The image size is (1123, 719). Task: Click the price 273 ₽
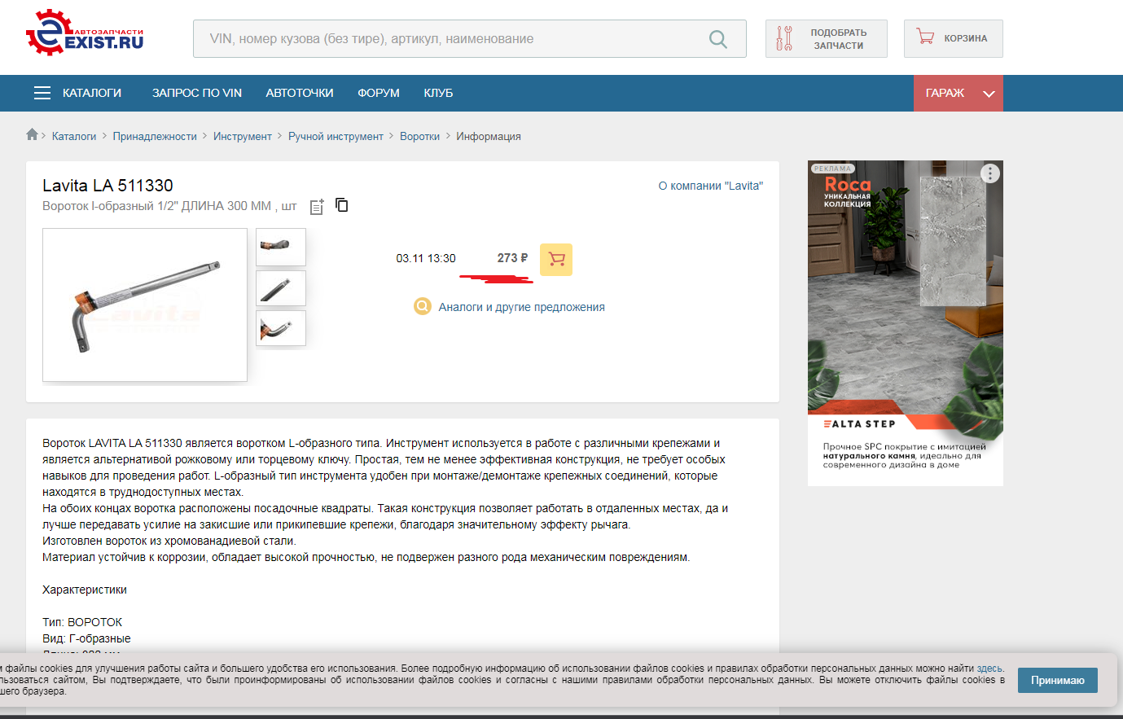512,258
